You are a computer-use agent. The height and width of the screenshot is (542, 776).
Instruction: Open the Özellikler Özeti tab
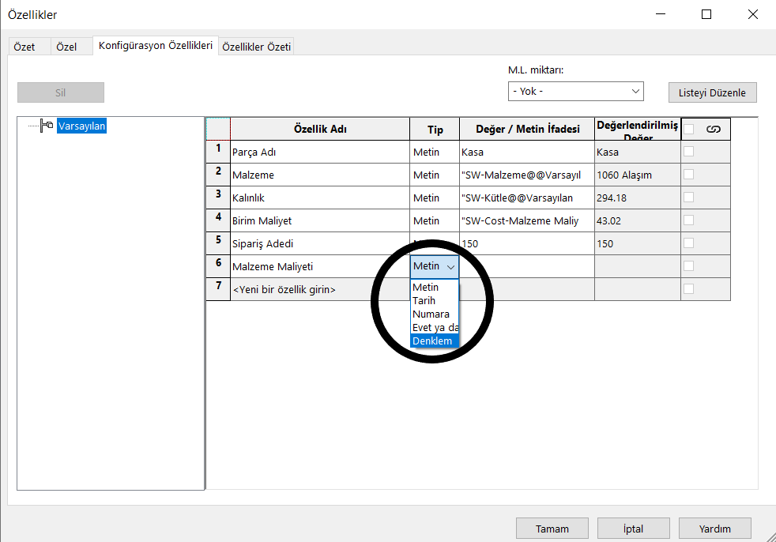coord(257,47)
